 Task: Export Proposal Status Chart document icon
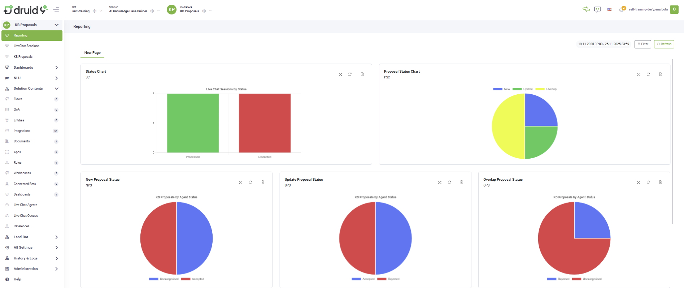pos(661,74)
